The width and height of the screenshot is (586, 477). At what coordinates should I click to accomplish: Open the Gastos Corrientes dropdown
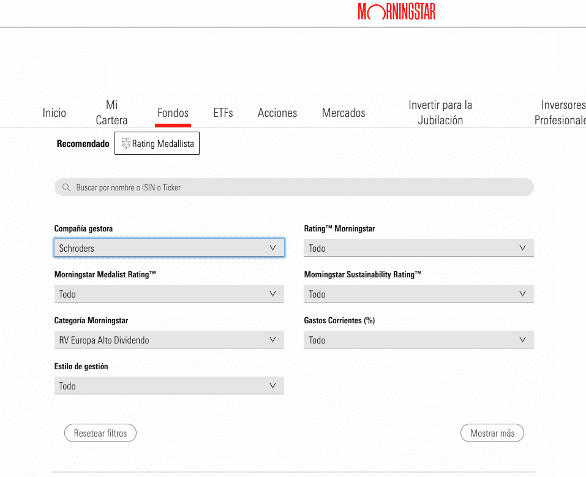pyautogui.click(x=419, y=339)
